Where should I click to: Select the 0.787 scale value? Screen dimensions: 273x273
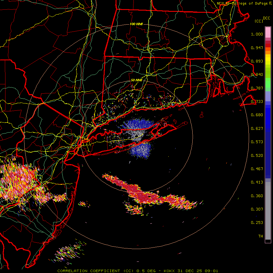pos(257,88)
